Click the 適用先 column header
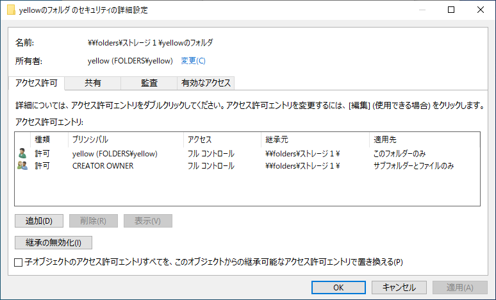 tap(424, 140)
